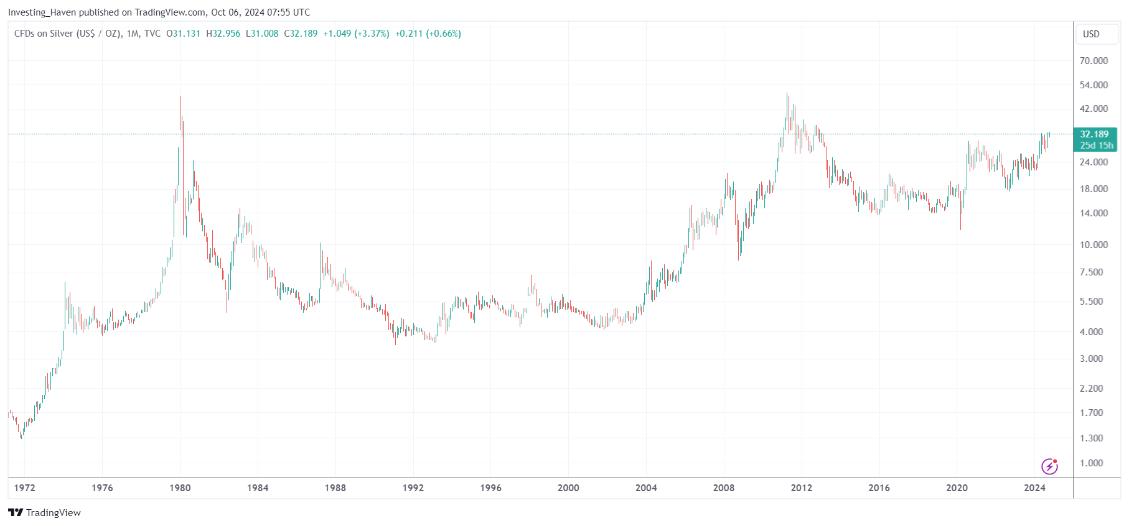This screenshot has height=526, width=1129.
Task: Click the 7.500 price axis label
Action: (1091, 272)
